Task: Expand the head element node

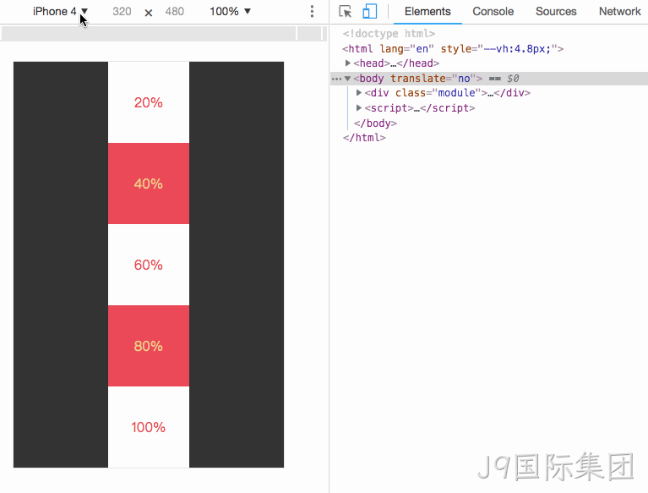Action: [348, 63]
